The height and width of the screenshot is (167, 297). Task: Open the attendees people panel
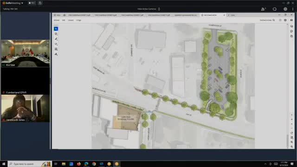click(263, 9)
